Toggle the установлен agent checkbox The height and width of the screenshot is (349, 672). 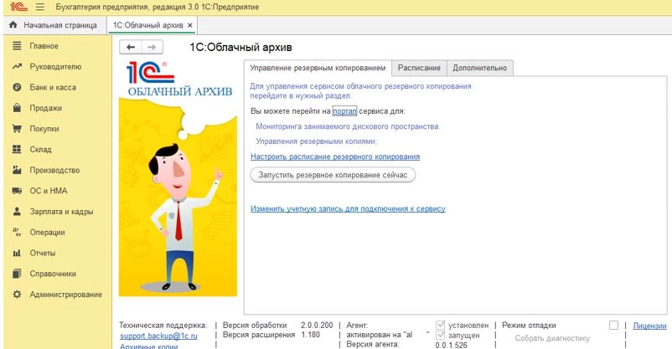pyautogui.click(x=440, y=325)
